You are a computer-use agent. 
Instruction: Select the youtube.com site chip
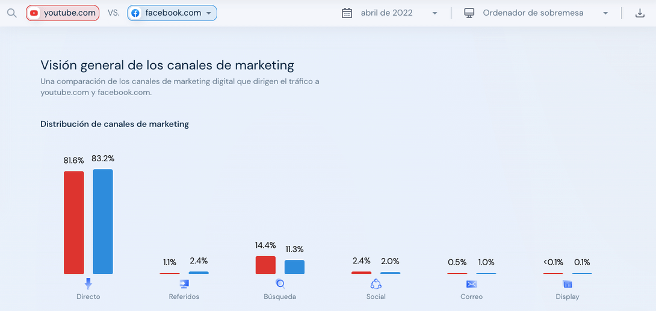point(63,13)
